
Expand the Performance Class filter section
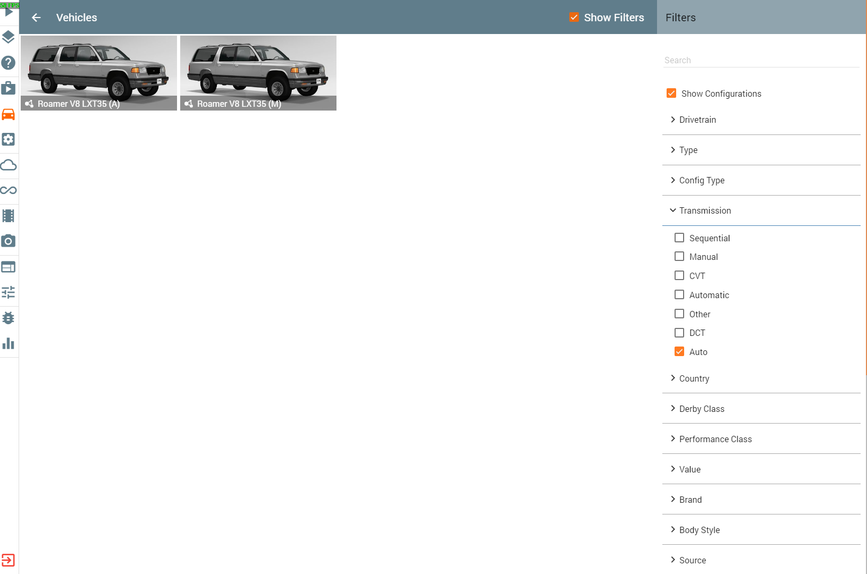761,439
